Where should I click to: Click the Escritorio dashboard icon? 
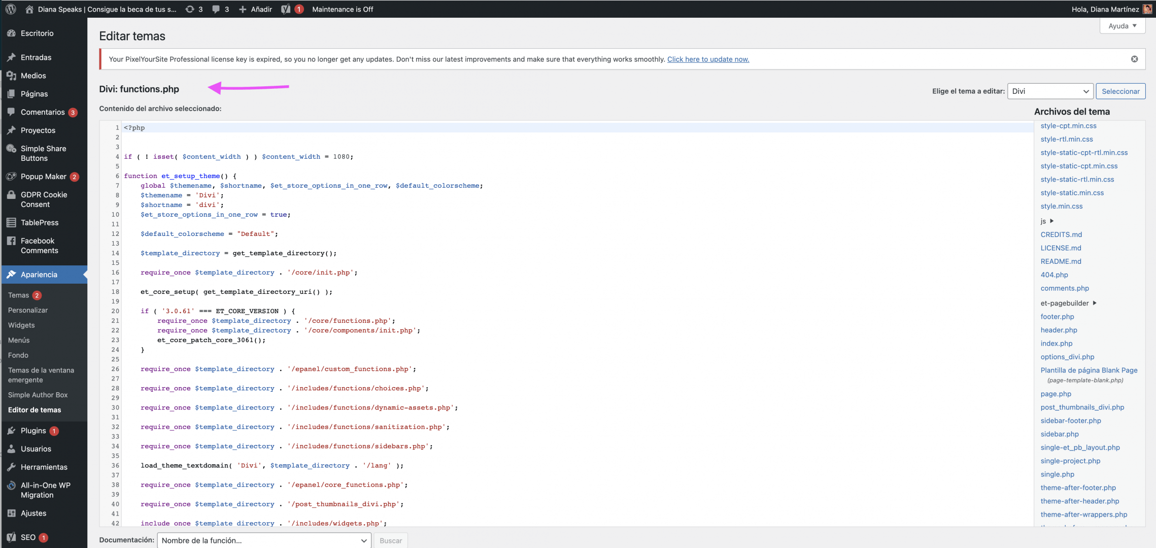pyautogui.click(x=11, y=33)
